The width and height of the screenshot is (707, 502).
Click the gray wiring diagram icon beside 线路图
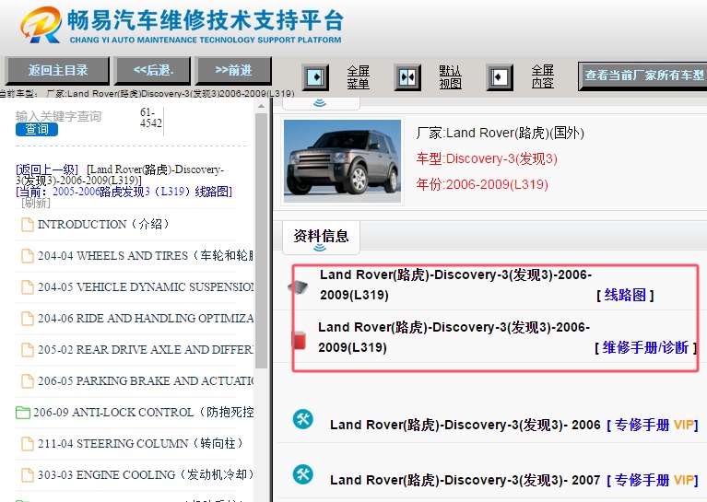point(298,286)
